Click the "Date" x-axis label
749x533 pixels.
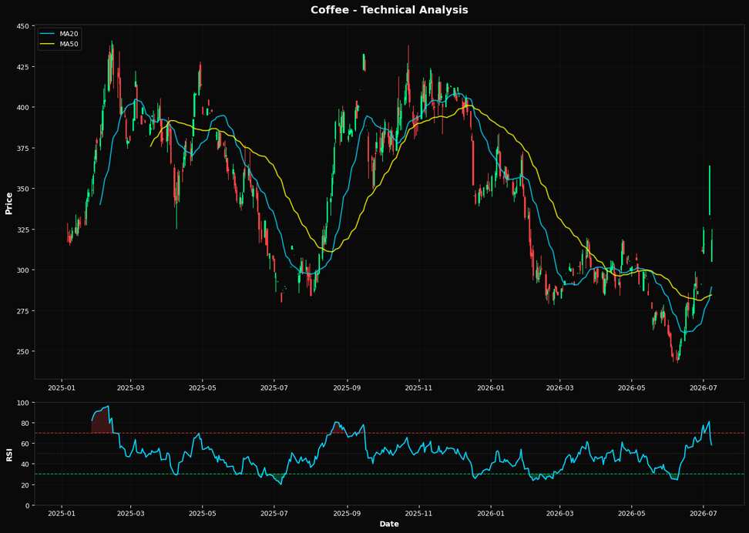[x=389, y=524]
